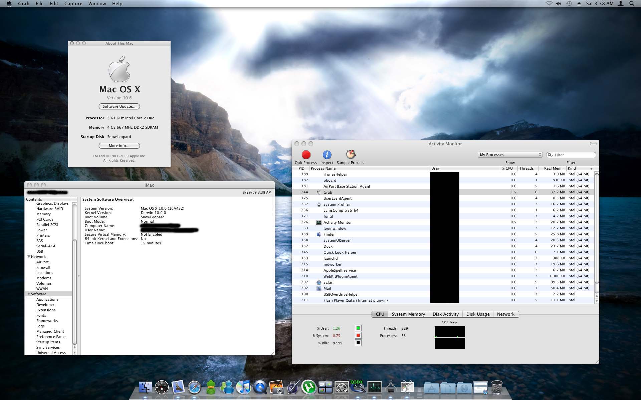Launch Activity Monitor from the Dock

click(x=374, y=388)
